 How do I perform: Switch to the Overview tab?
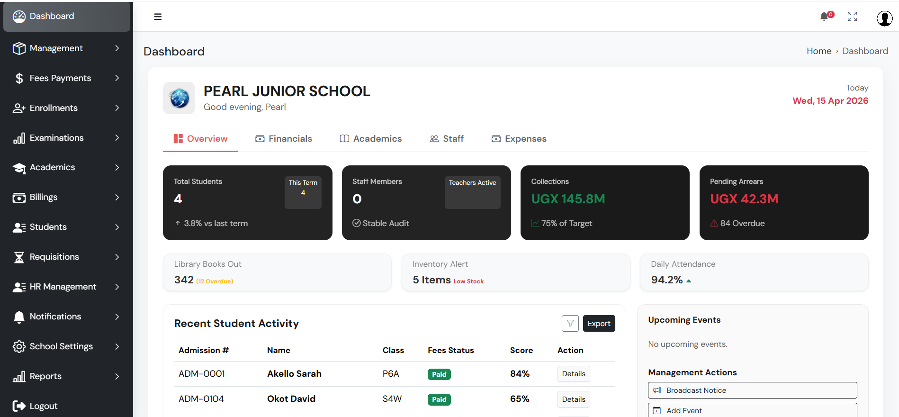point(200,139)
